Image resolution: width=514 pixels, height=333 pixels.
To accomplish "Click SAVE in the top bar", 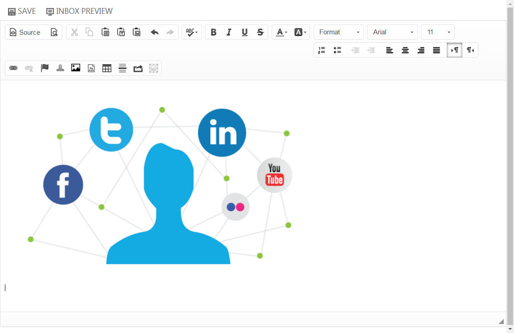I will [x=22, y=11].
